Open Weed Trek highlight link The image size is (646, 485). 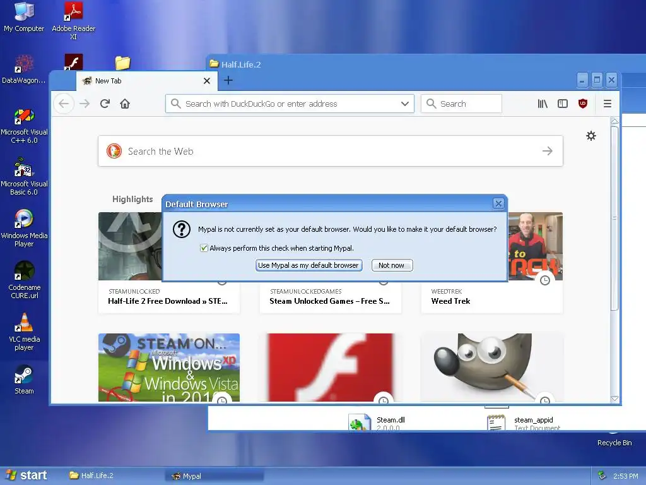[x=450, y=301]
